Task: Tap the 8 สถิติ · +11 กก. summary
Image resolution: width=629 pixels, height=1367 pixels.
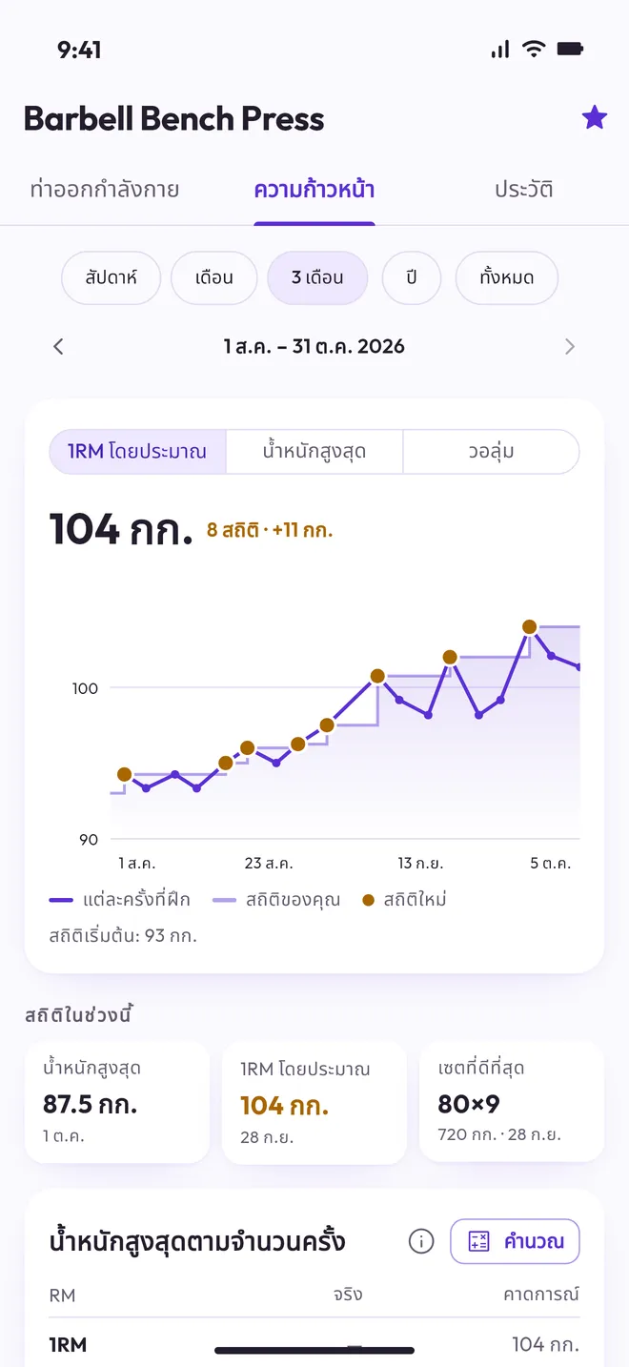Action: [x=270, y=531]
